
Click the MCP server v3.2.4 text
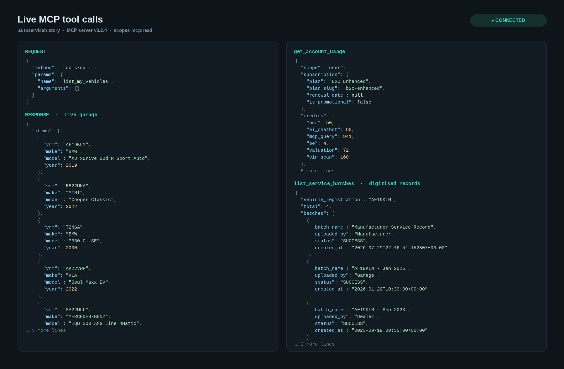click(x=87, y=30)
